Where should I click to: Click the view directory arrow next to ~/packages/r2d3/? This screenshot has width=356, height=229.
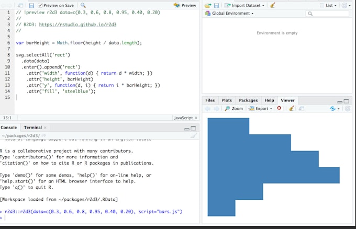43,135
